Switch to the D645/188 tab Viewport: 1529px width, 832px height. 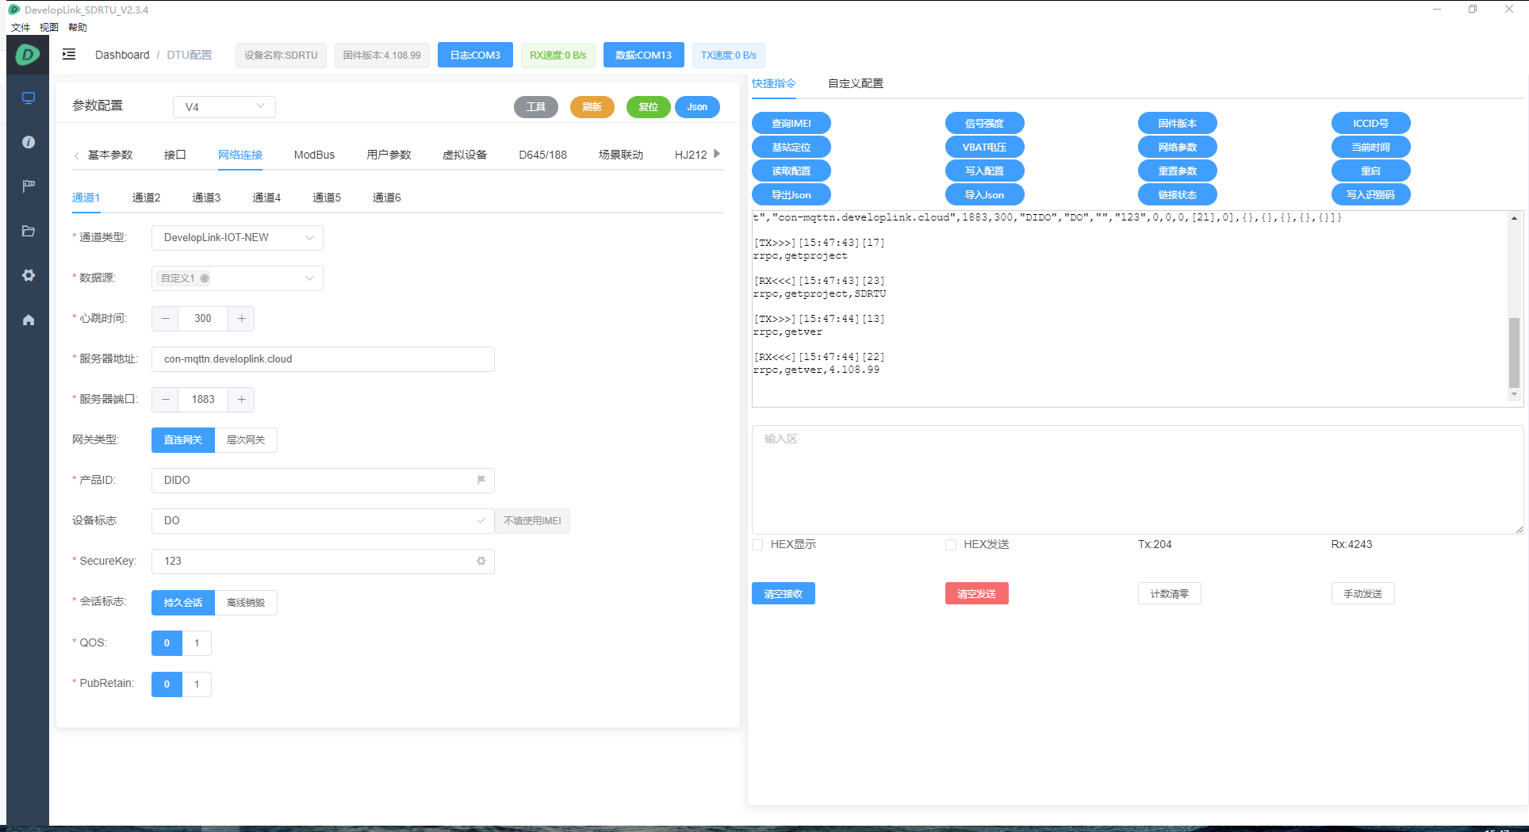tap(542, 155)
